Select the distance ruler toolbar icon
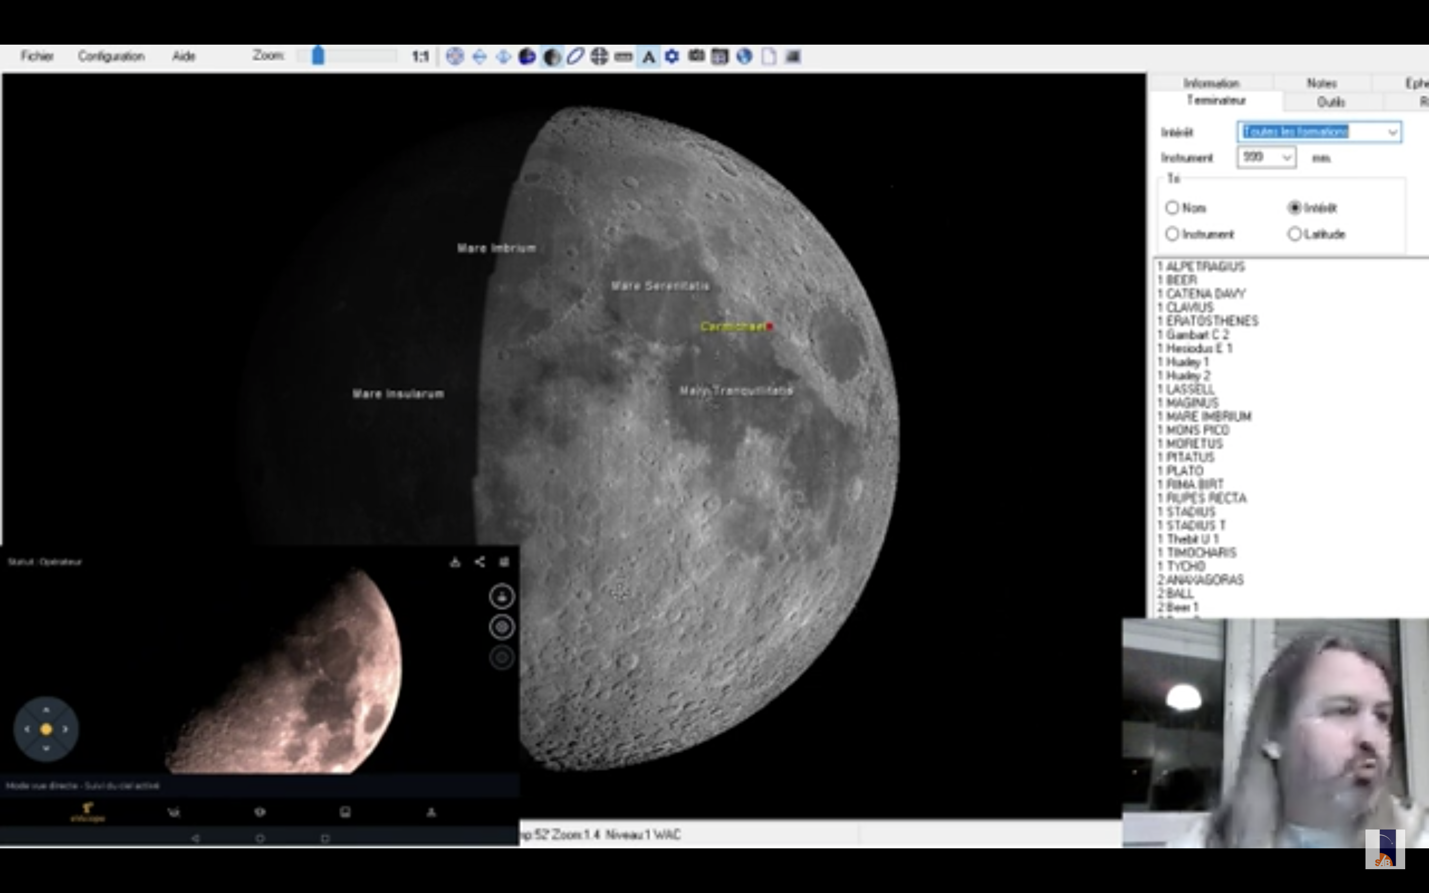The height and width of the screenshot is (893, 1429). 624,57
